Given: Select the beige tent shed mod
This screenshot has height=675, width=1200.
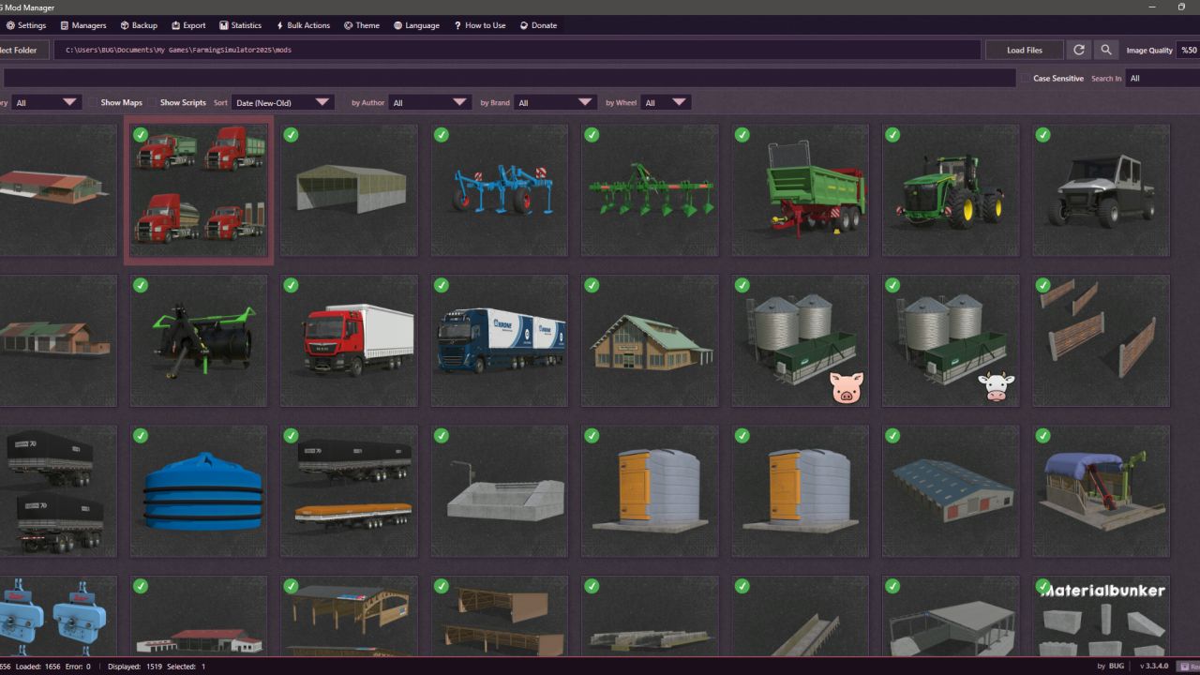Looking at the screenshot, I should point(349,190).
